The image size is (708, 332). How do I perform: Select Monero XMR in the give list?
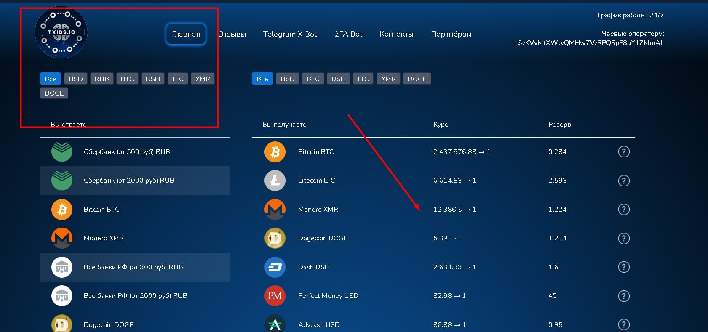[x=135, y=238]
